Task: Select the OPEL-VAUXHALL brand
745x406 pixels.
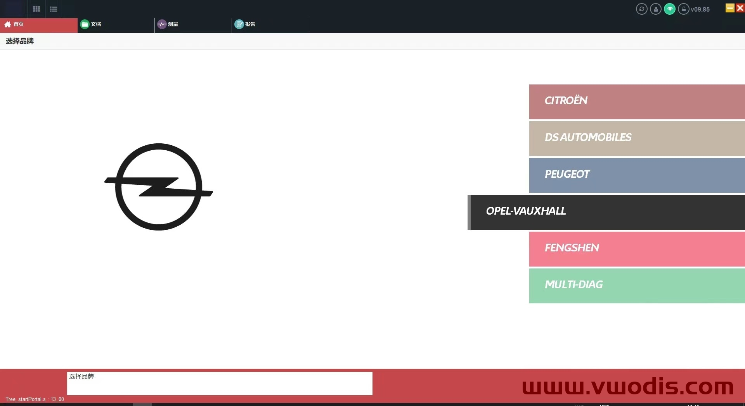Action: pyautogui.click(x=606, y=212)
